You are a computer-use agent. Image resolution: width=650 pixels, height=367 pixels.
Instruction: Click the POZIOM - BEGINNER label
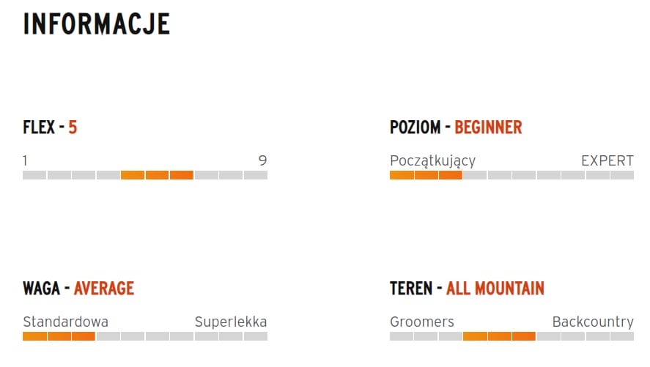(456, 127)
